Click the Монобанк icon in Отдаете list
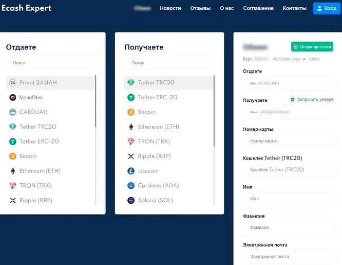Image resolution: width=342 pixels, height=265 pixels. tap(13, 97)
